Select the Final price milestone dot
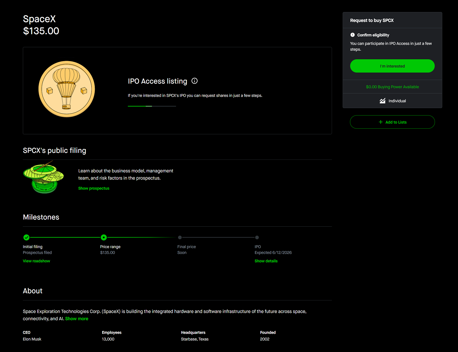458x352 pixels. [180, 237]
